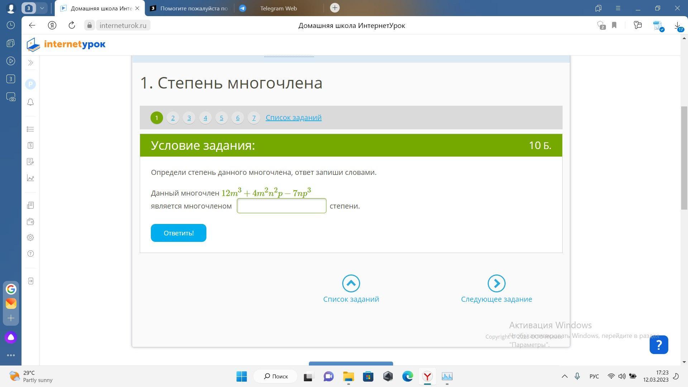Click the page vertical scrollbar thumb

coord(684,158)
